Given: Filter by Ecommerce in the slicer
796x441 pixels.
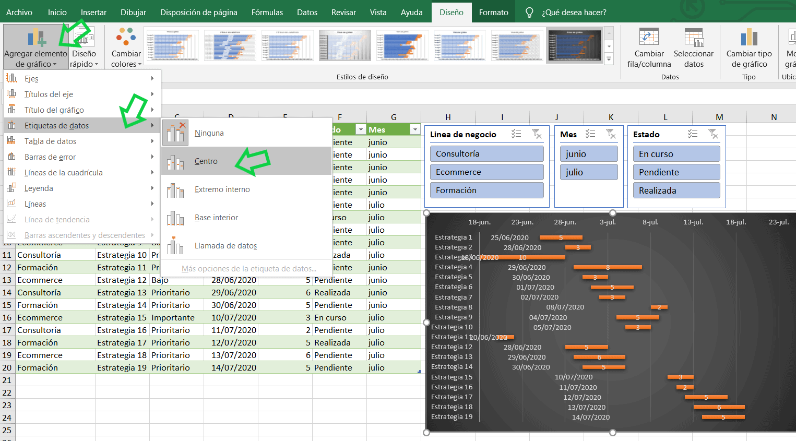Looking at the screenshot, I should [487, 172].
